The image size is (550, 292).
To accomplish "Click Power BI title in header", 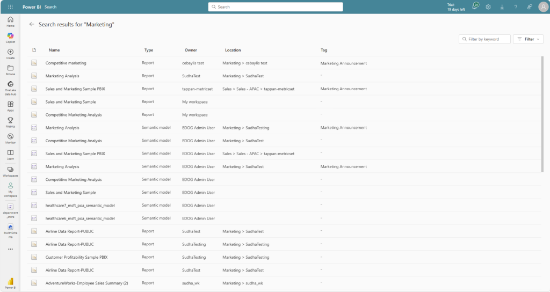I will coord(32,7).
